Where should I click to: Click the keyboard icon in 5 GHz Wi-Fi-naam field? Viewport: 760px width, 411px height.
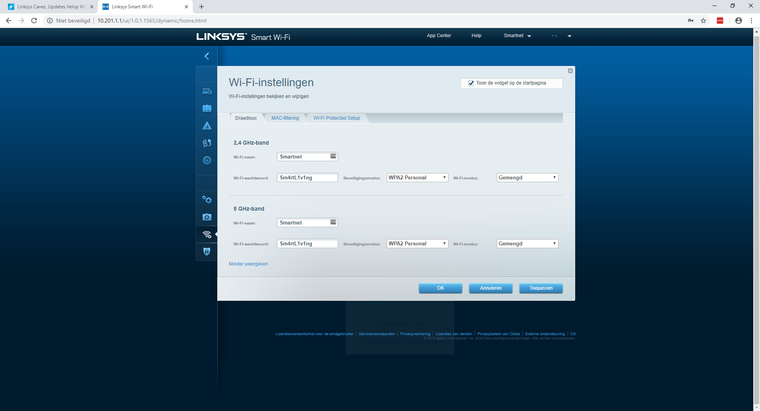click(333, 222)
